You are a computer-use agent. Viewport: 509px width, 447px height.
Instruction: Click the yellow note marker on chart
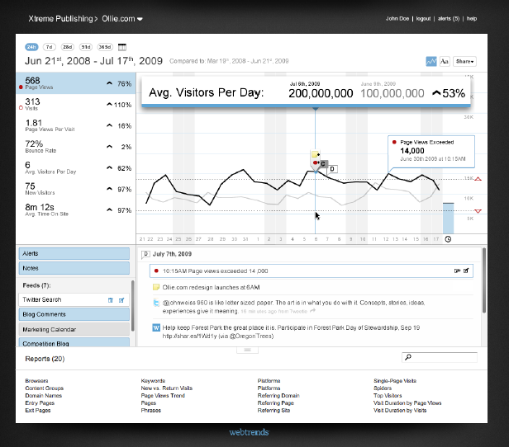[315, 154]
